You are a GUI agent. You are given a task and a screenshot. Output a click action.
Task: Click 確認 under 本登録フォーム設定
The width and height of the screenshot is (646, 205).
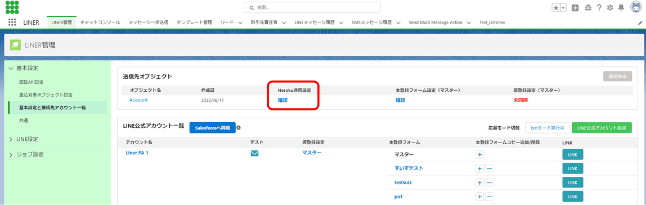click(x=401, y=100)
